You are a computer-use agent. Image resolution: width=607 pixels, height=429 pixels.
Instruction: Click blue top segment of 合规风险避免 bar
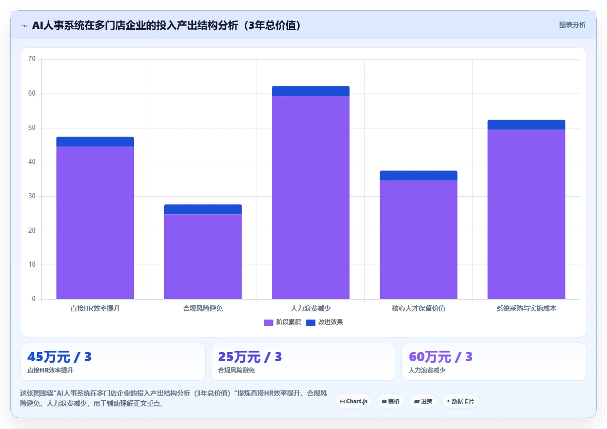(x=203, y=209)
